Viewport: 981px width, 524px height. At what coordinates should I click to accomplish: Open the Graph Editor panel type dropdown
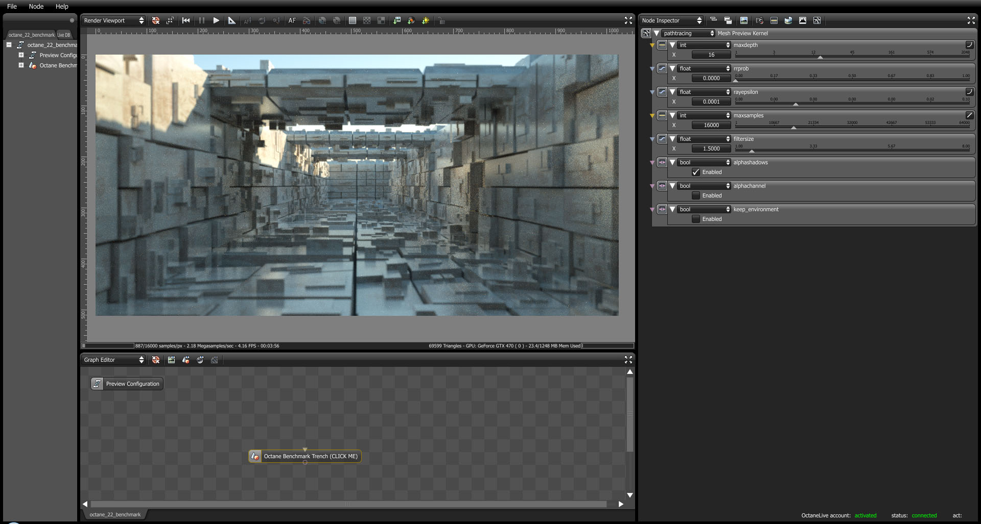click(113, 360)
